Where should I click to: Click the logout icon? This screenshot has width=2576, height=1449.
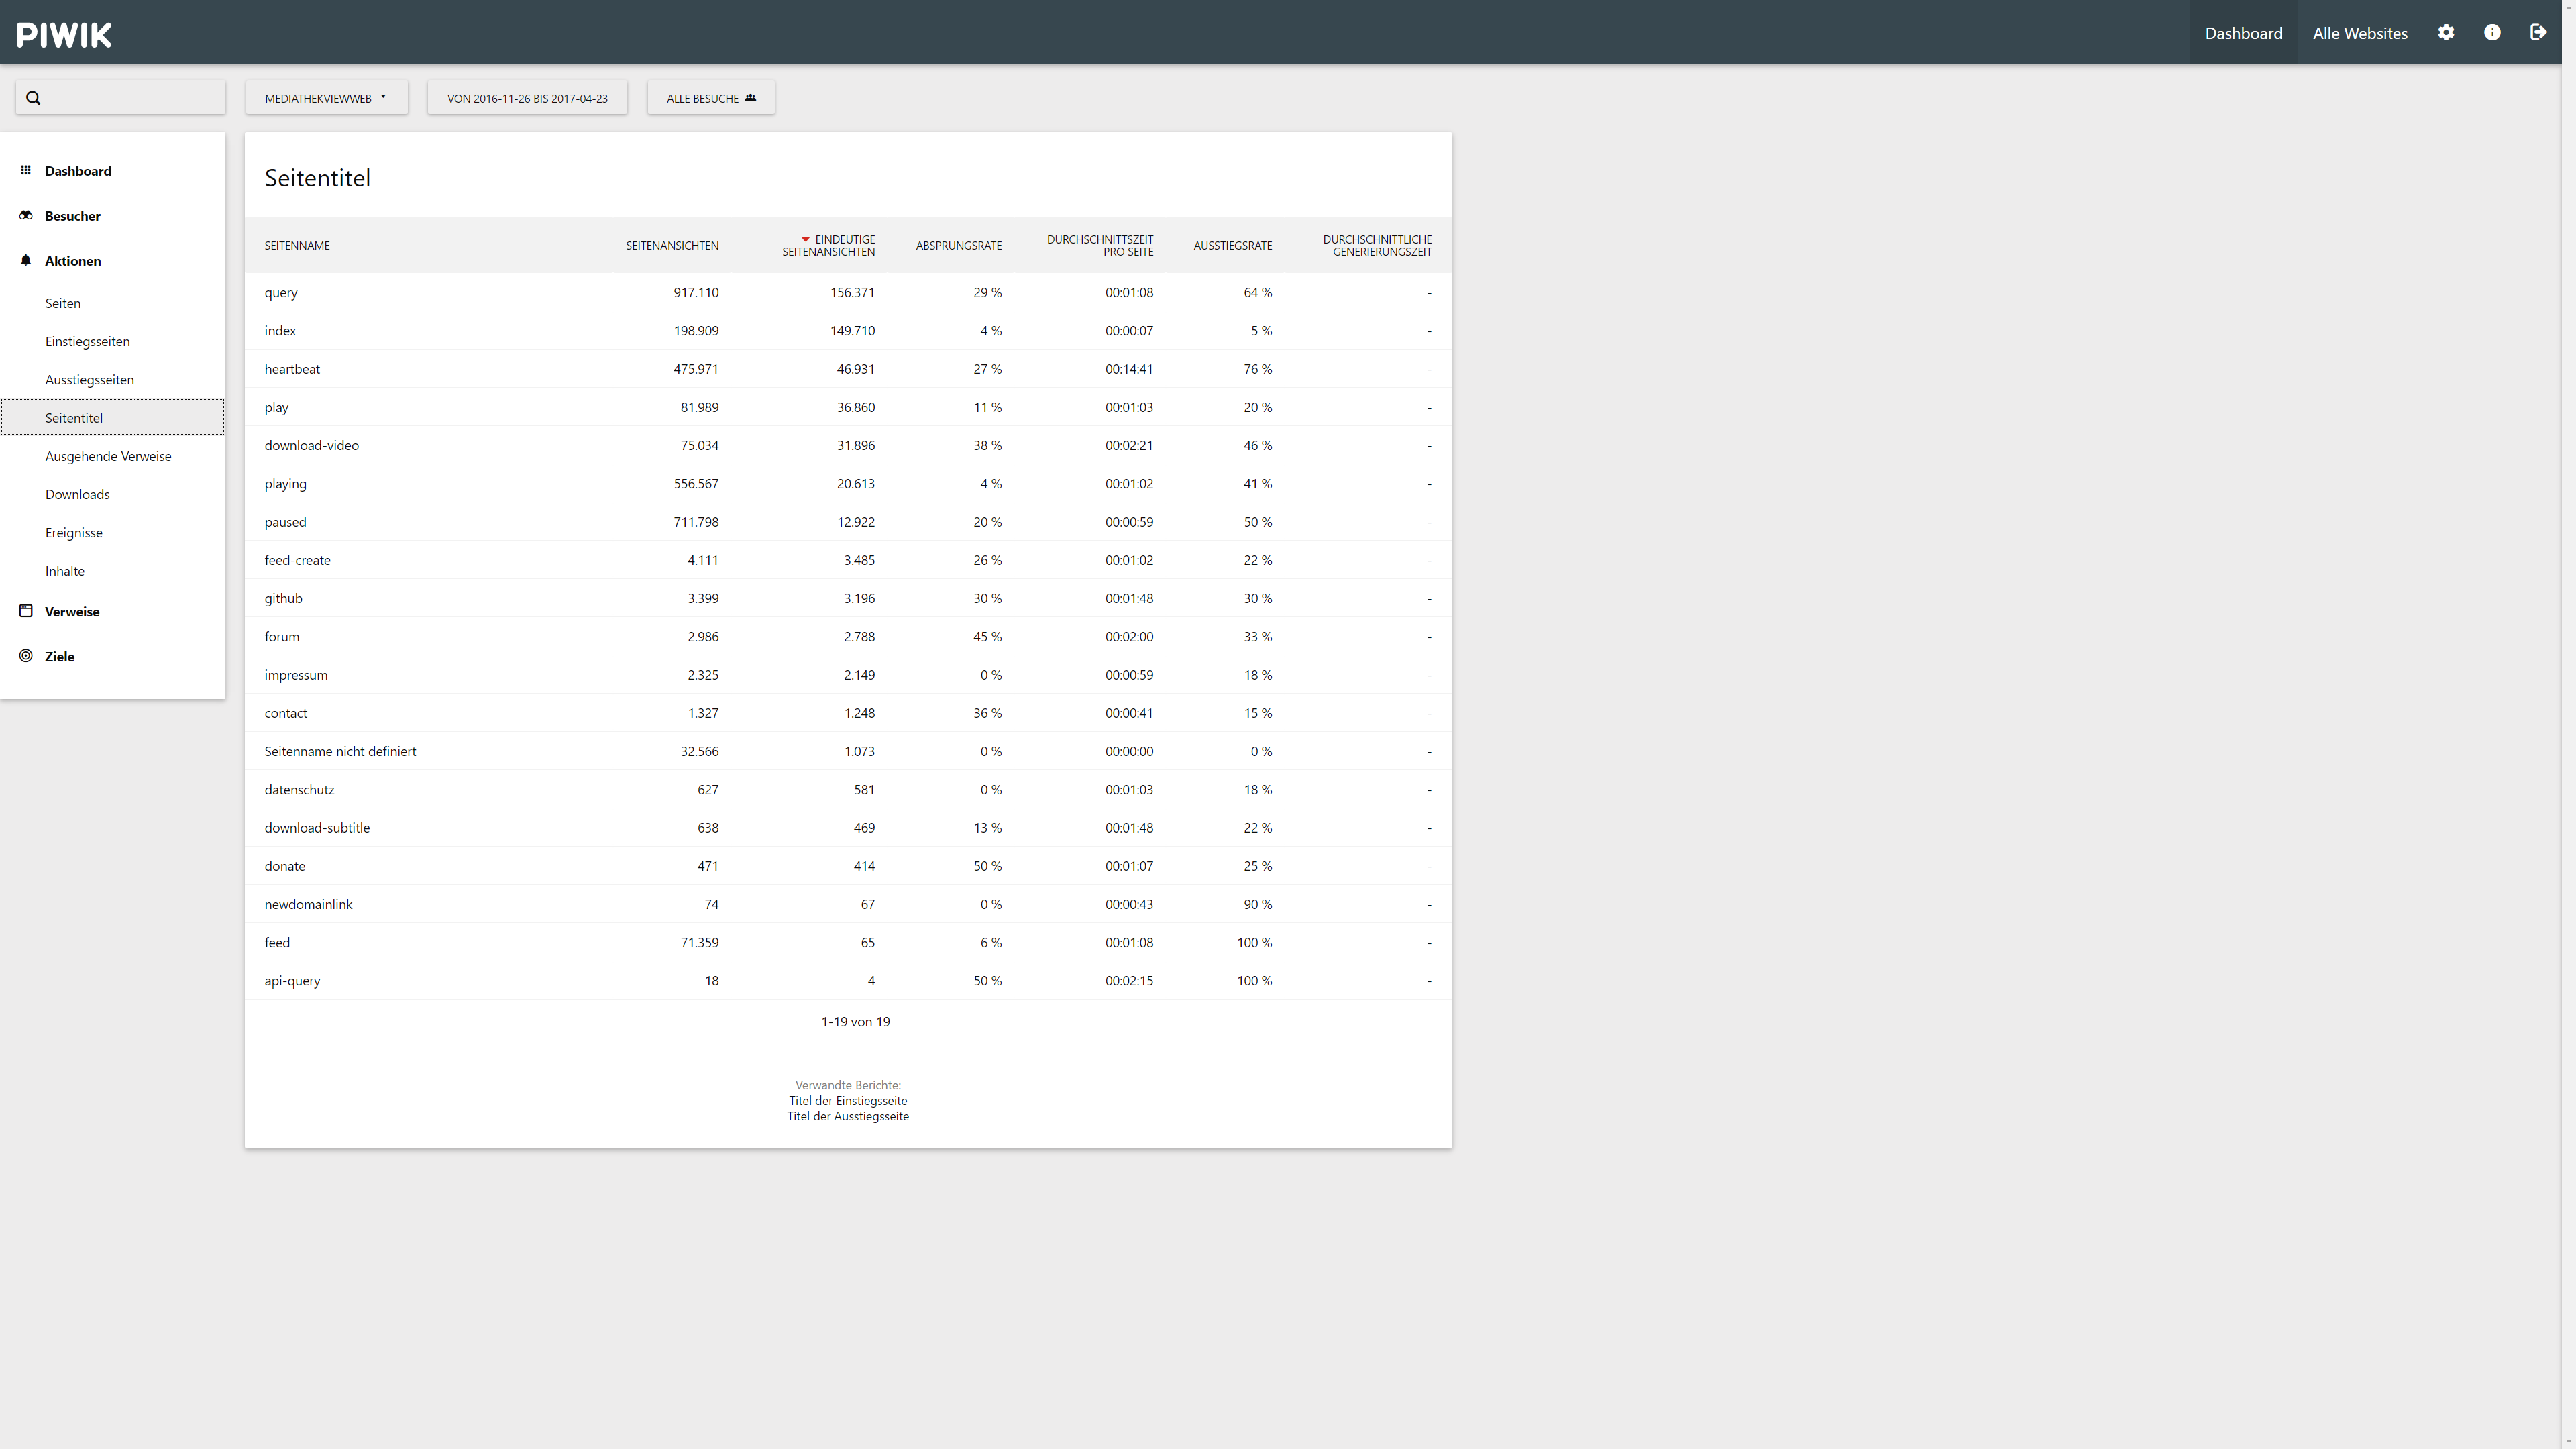pyautogui.click(x=2538, y=33)
